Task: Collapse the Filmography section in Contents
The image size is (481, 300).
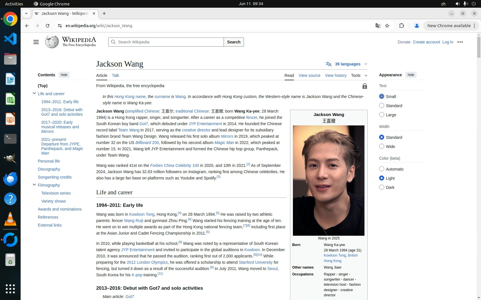Action: pyautogui.click(x=34, y=185)
